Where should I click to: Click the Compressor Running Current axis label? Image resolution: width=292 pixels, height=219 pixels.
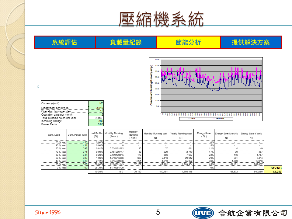pyautogui.click(x=151, y=85)
